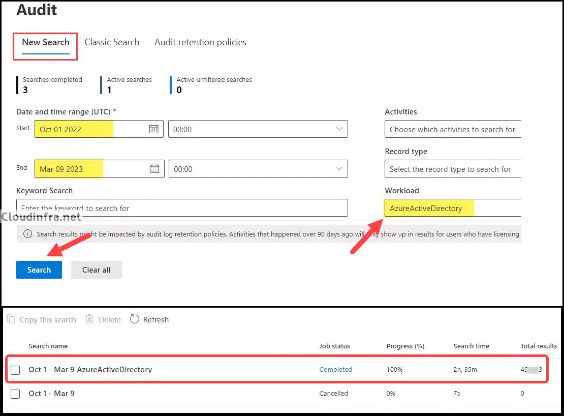Click the Completed job status link

pyautogui.click(x=335, y=370)
